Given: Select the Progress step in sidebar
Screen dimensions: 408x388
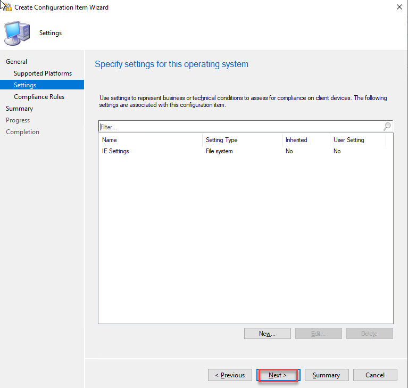Looking at the screenshot, I should pos(18,120).
